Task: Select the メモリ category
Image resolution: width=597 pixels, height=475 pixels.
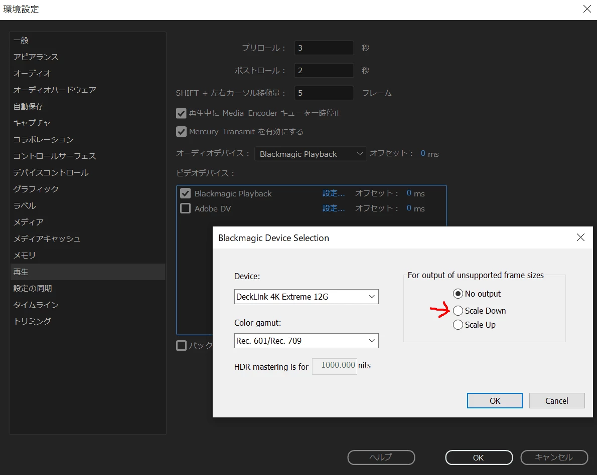Action: point(88,255)
